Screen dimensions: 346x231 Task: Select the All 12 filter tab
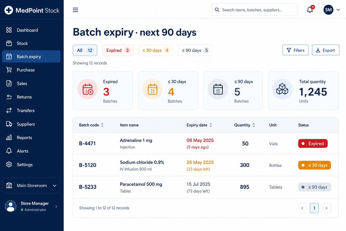(x=85, y=50)
